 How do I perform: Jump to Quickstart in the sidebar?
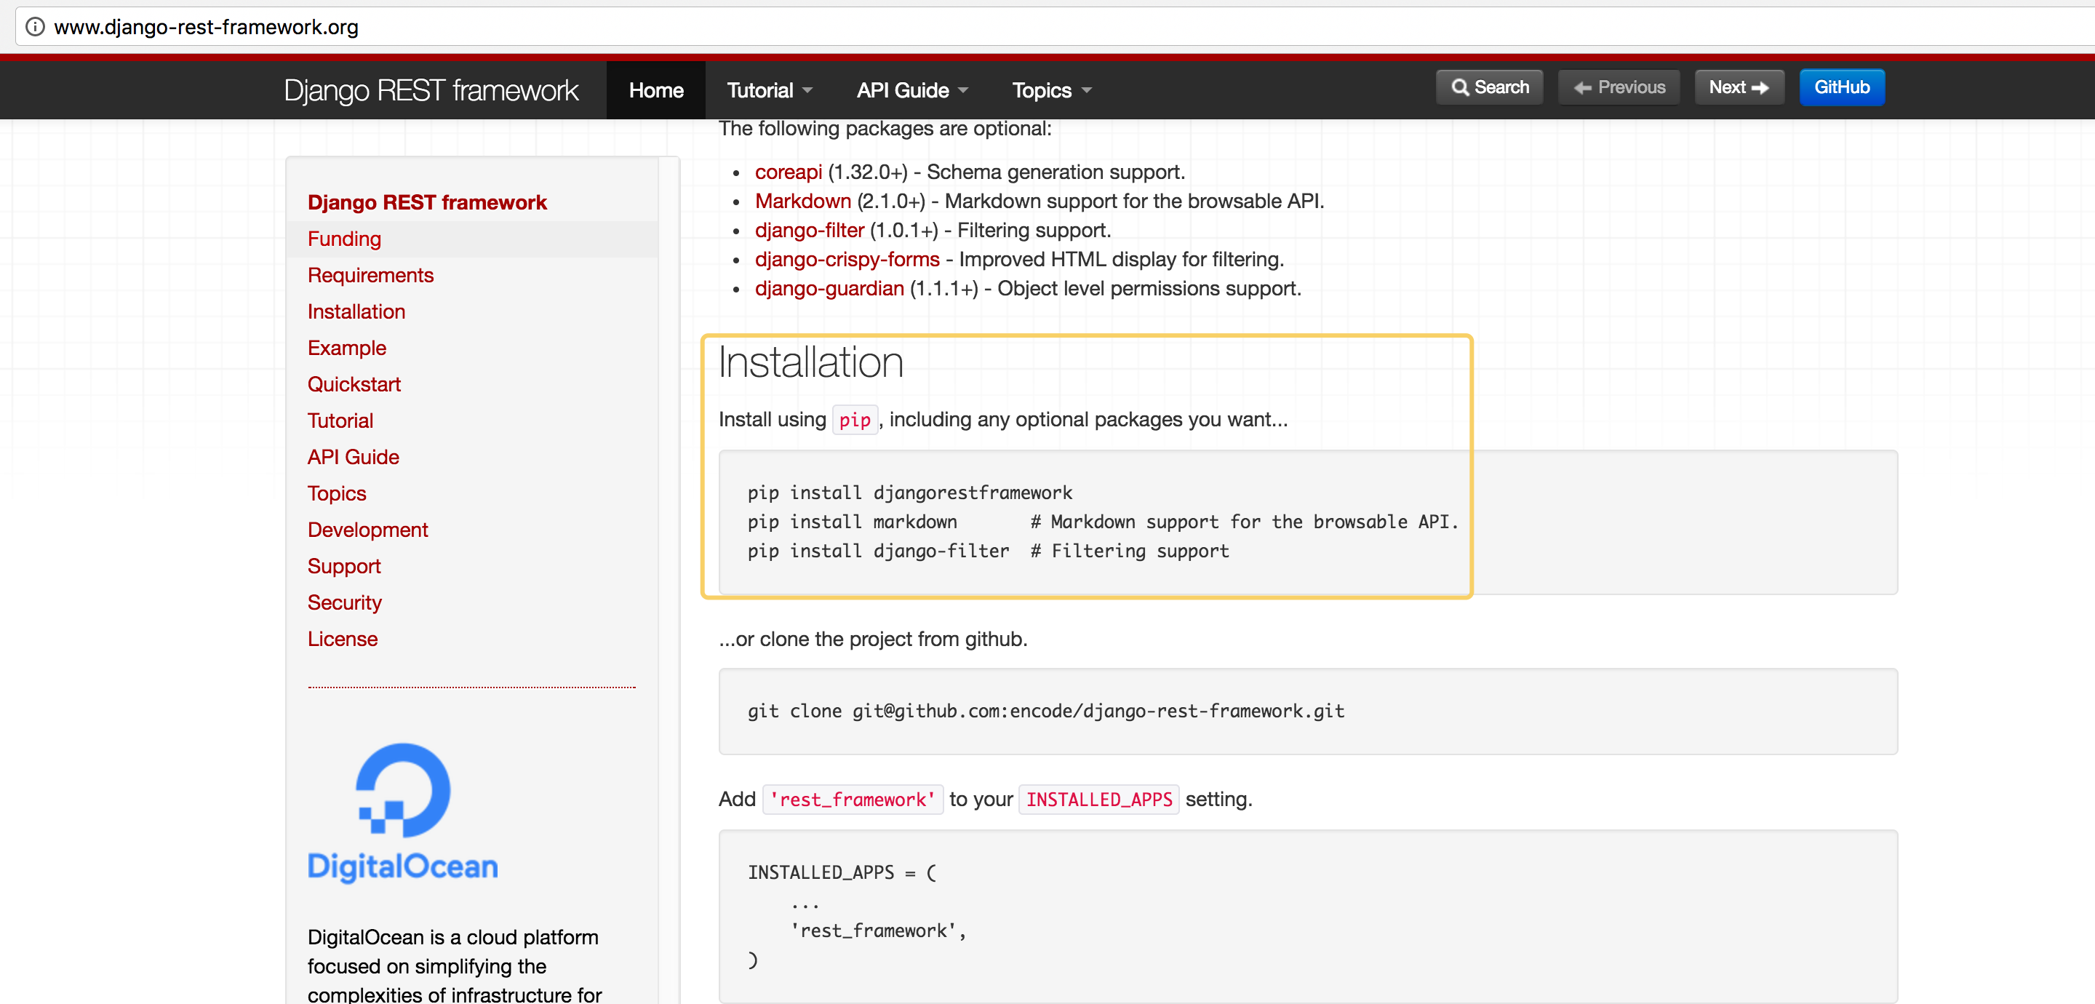click(x=354, y=385)
